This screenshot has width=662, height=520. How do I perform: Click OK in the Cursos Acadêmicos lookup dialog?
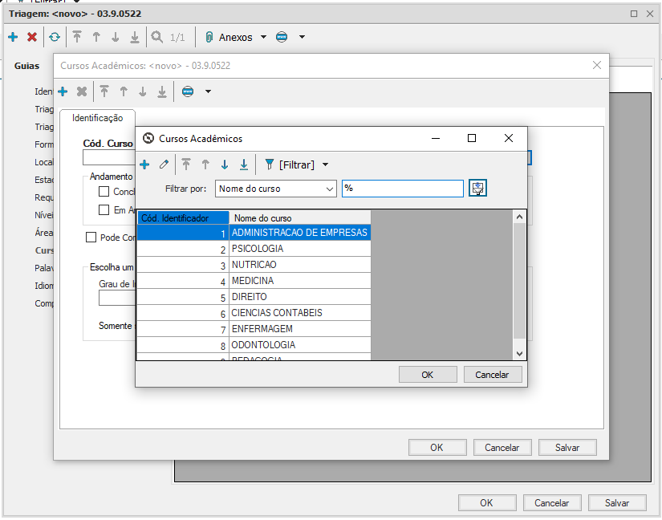click(x=427, y=375)
